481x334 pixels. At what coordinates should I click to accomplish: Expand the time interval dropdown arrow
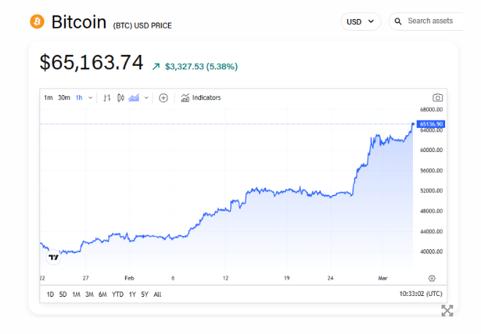coord(91,98)
